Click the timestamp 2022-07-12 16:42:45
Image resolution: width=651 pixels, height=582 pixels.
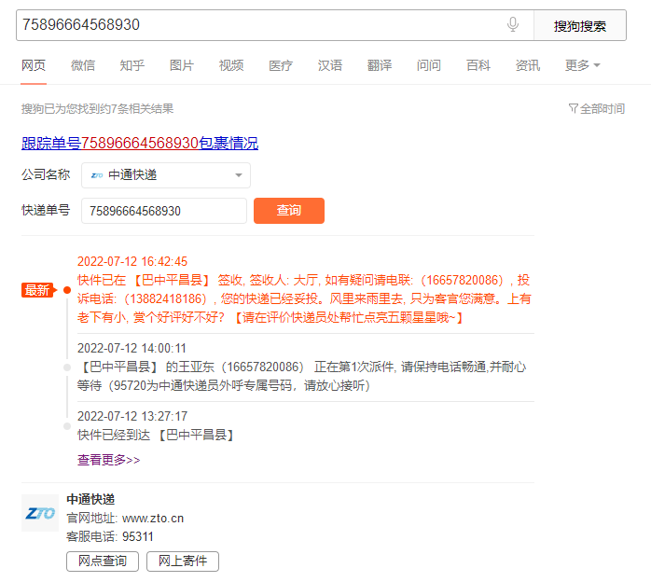132,261
